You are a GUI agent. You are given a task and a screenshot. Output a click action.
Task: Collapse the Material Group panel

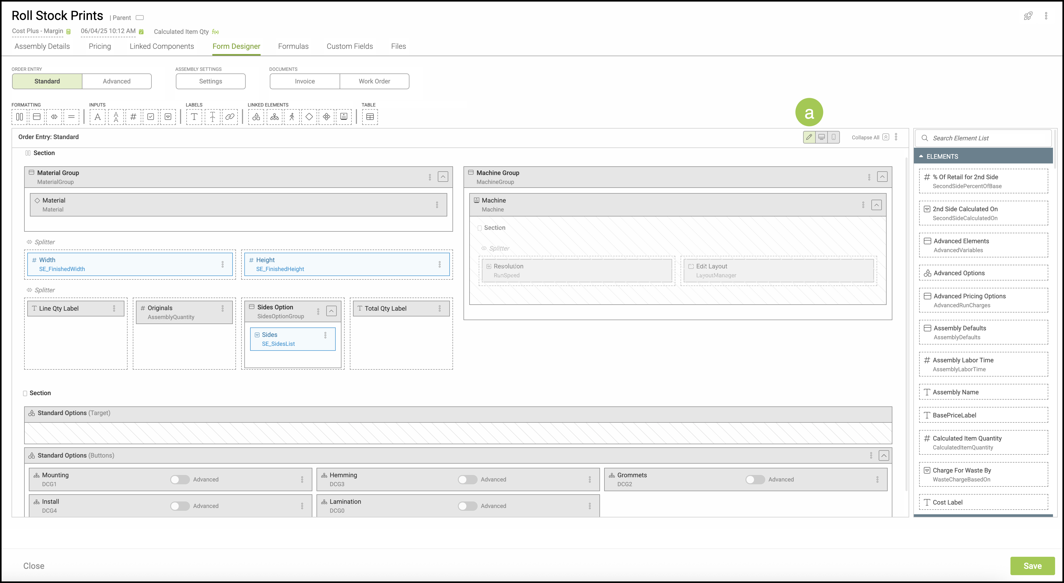pyautogui.click(x=443, y=177)
